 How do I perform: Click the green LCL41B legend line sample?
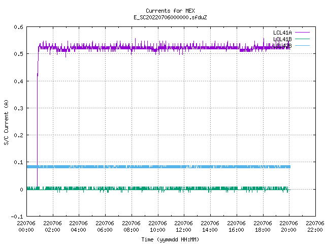(x=302, y=39)
